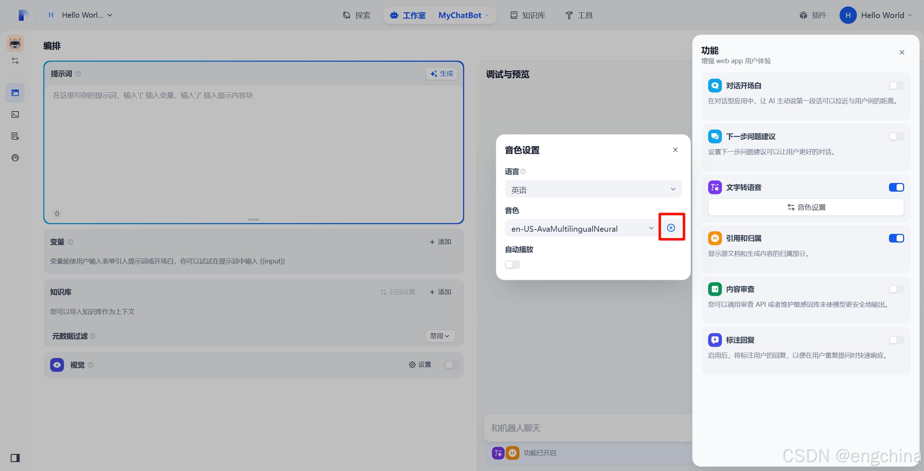Viewport: 924px width, 471px height.
Task: Open the API access terminal icon
Action: click(x=15, y=114)
